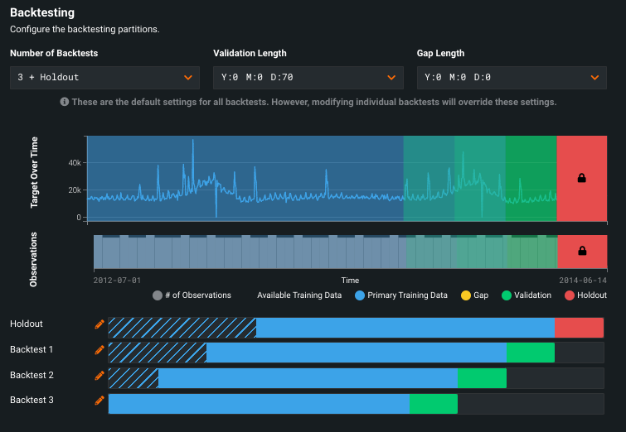Screen dimensions: 626x432
Task: Click the pencil icon next to Holdout
Action: click(99, 324)
